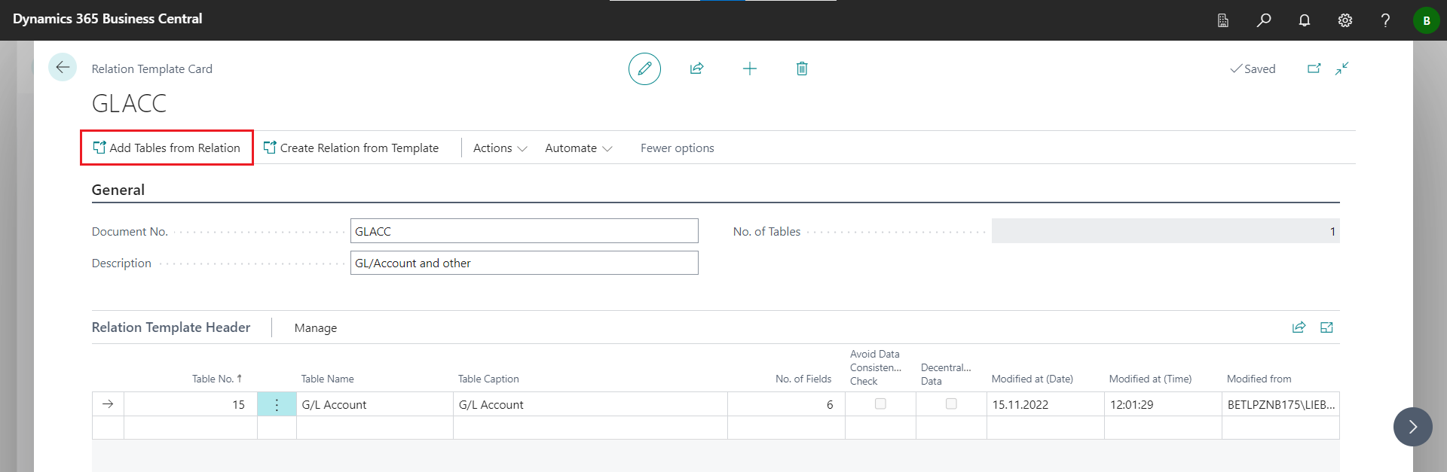Click the Table No. cell showing 15

pos(191,404)
